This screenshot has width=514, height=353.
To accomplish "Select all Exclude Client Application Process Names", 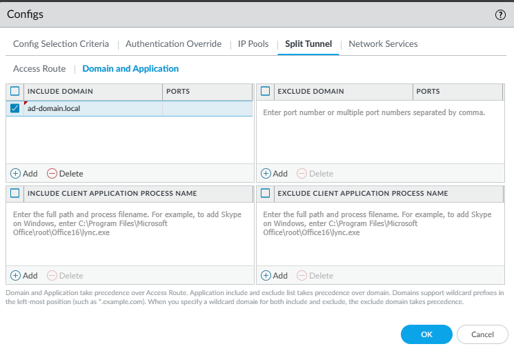I will 265,194.
